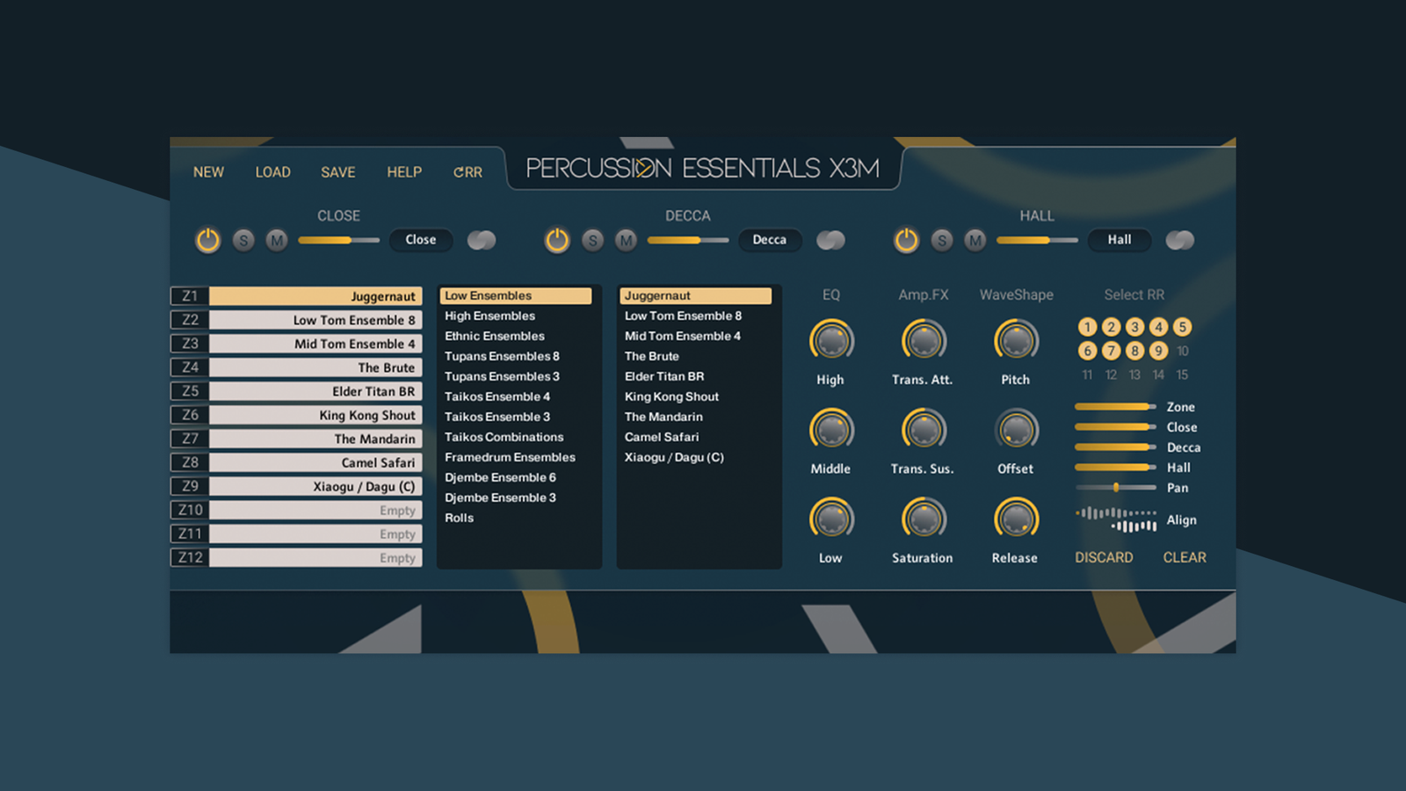
Task: Open the Hall output dropdown
Action: (x=1120, y=240)
